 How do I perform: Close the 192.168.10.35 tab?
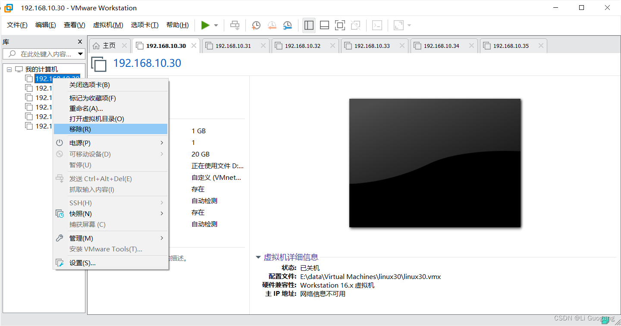[541, 46]
